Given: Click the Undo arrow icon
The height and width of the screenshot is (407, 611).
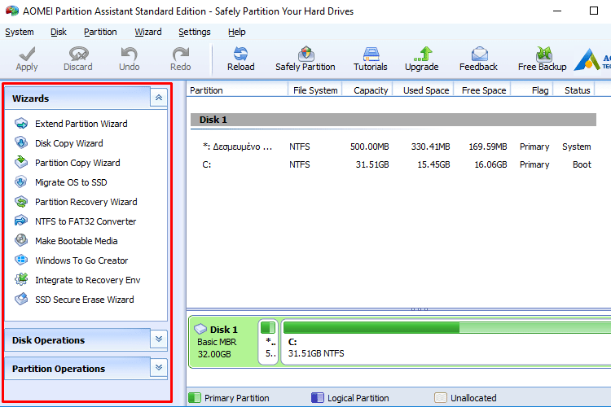Looking at the screenshot, I should point(129,55).
